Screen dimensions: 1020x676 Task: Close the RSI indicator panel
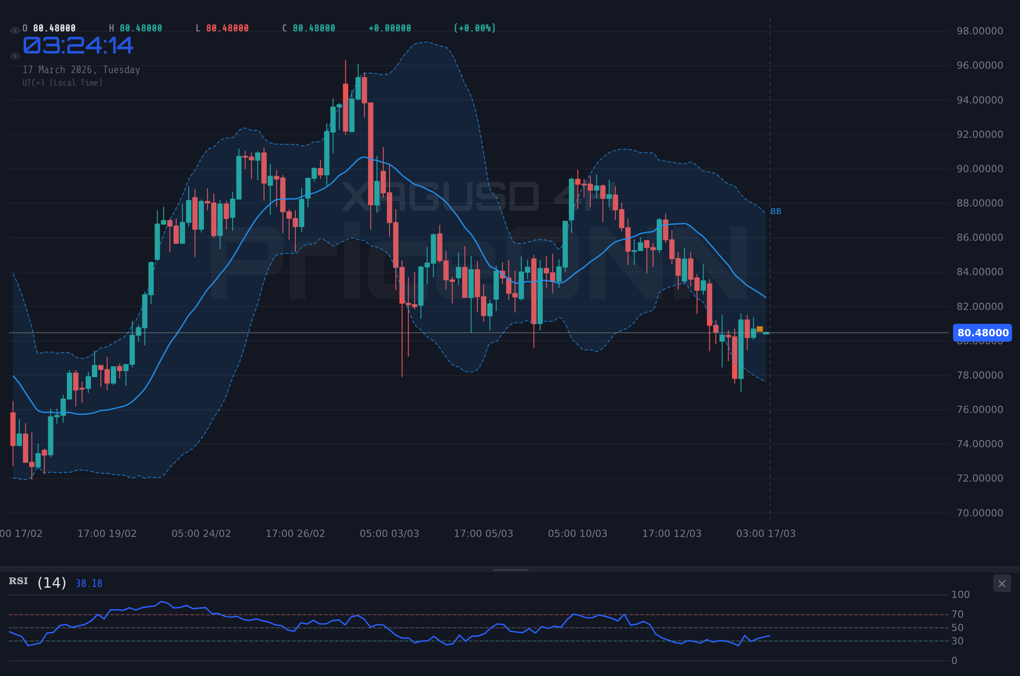pyautogui.click(x=1002, y=583)
